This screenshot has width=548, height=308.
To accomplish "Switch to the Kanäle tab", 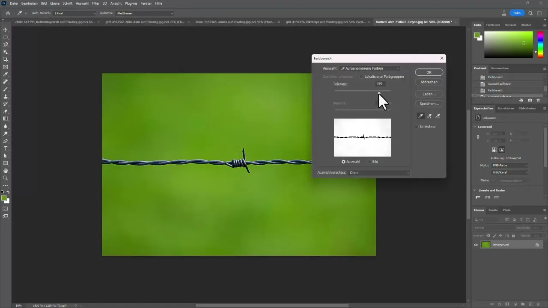I will (x=493, y=210).
